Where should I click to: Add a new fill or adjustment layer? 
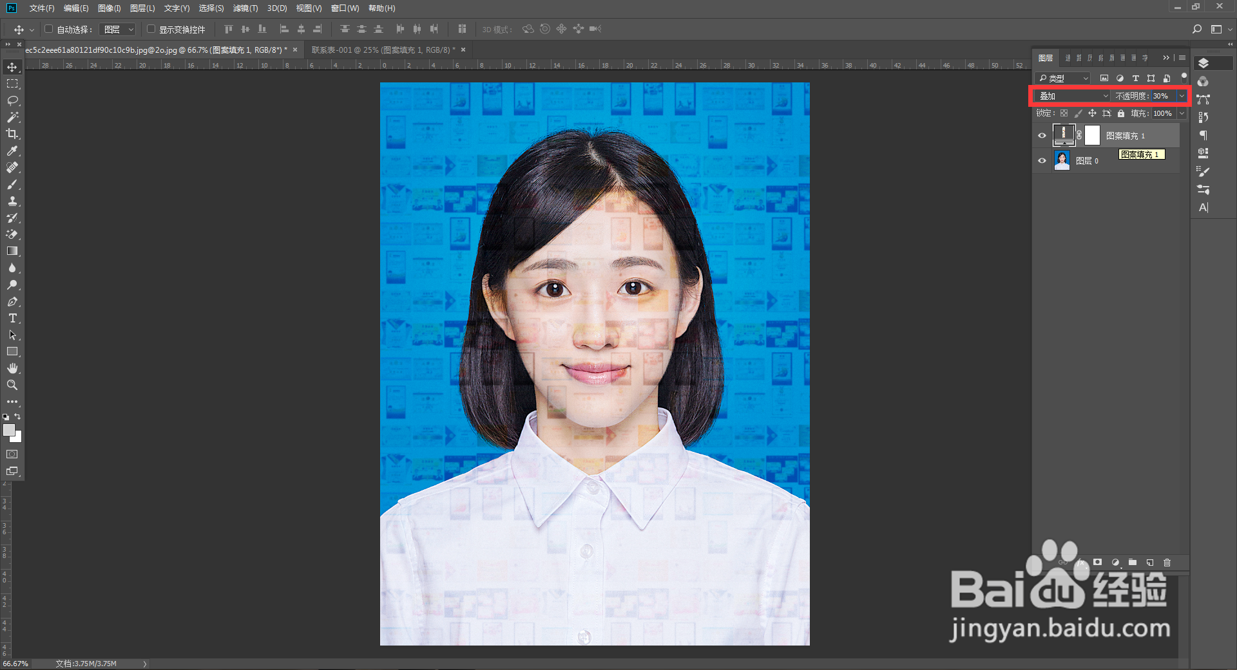tap(1115, 563)
